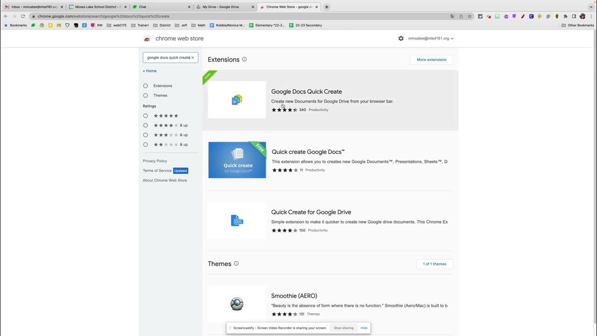
Task: Open the Other Bookmarks folder
Action: [577, 25]
